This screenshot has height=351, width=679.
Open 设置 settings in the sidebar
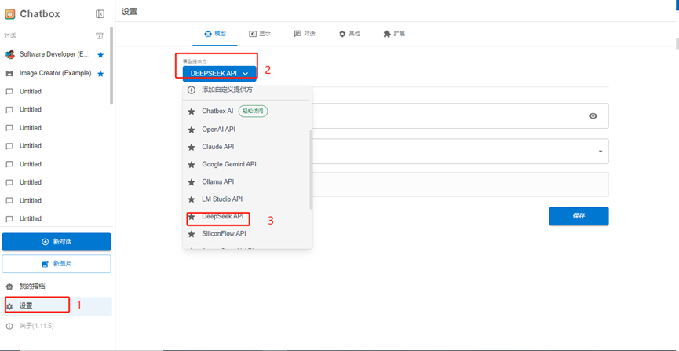pos(57,306)
